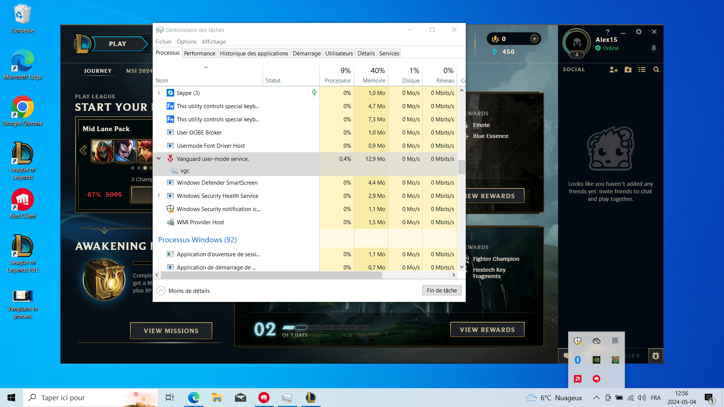Open the Mail app from the taskbar

[240, 398]
